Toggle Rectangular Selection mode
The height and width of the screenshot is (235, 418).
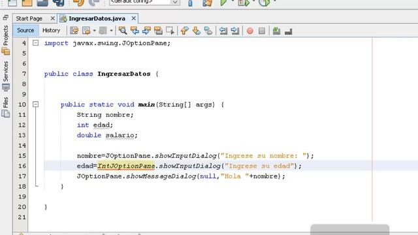point(170,31)
